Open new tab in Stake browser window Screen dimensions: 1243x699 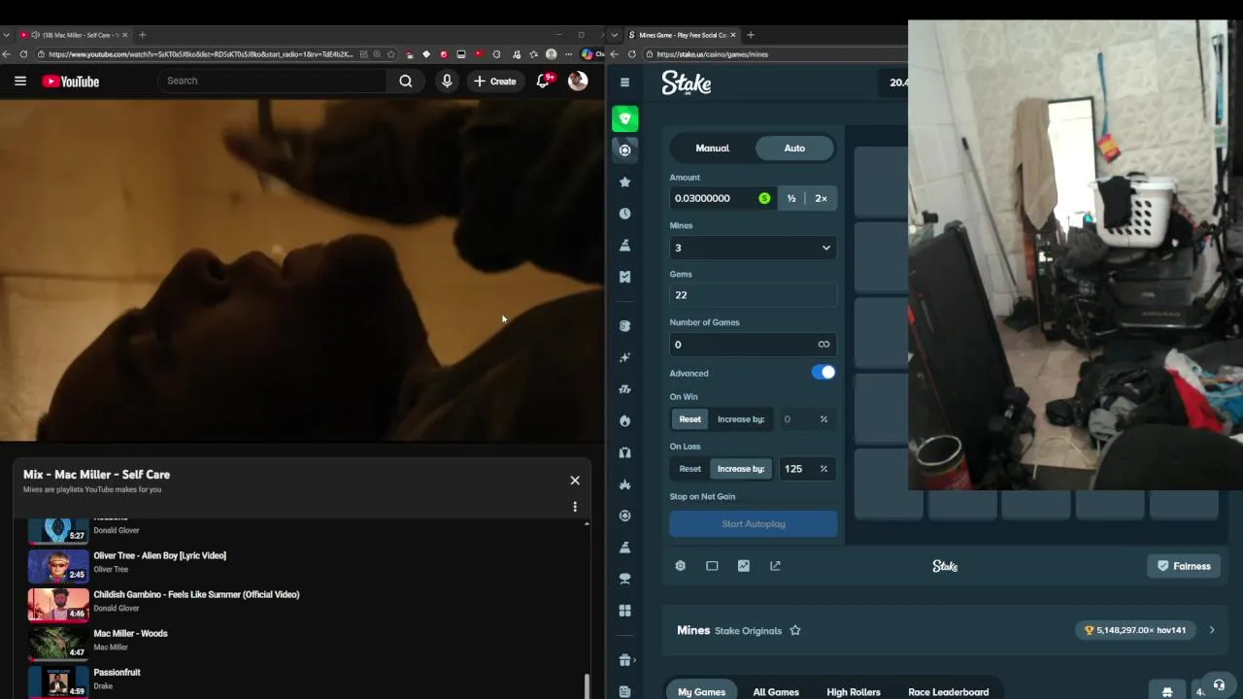tap(750, 35)
